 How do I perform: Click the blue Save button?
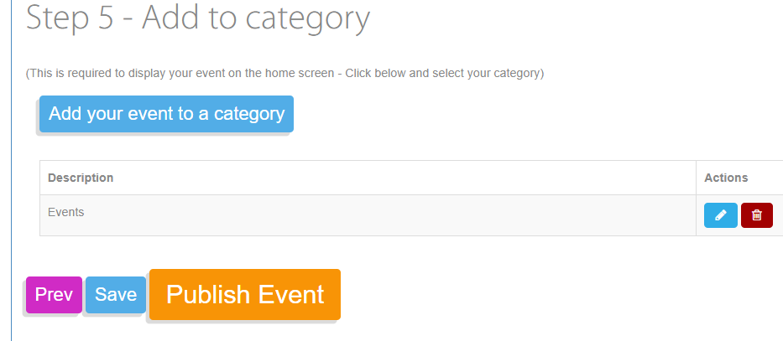(x=116, y=295)
